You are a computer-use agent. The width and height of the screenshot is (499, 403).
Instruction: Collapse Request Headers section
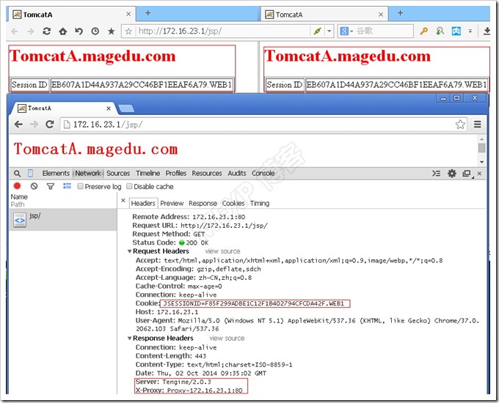(x=130, y=251)
